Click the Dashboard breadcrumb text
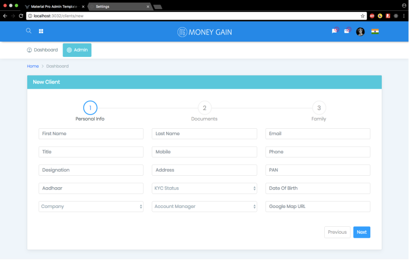This screenshot has width=409, height=260. point(58,66)
